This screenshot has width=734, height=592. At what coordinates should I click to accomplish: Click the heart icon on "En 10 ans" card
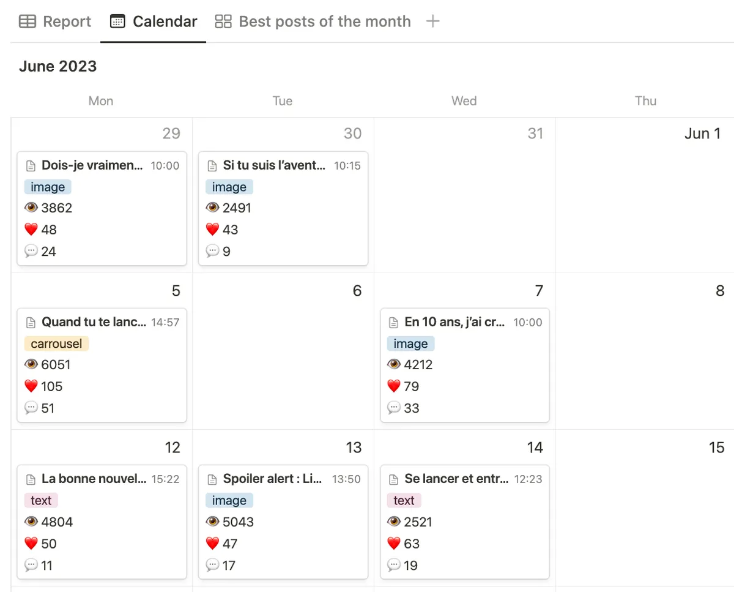pos(395,386)
